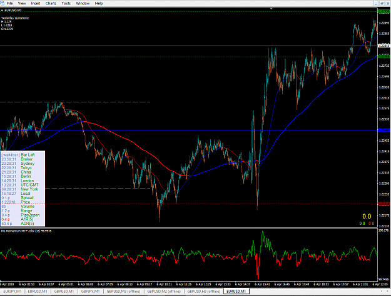Open the GBPUSD,M2 (offline) chart tab
This screenshot has width=391, height=296.
click(164, 291)
